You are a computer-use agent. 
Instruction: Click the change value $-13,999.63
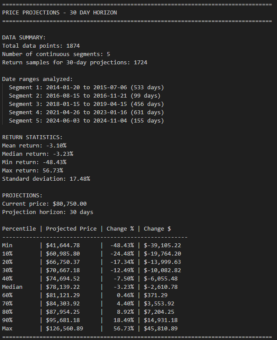point(162,262)
